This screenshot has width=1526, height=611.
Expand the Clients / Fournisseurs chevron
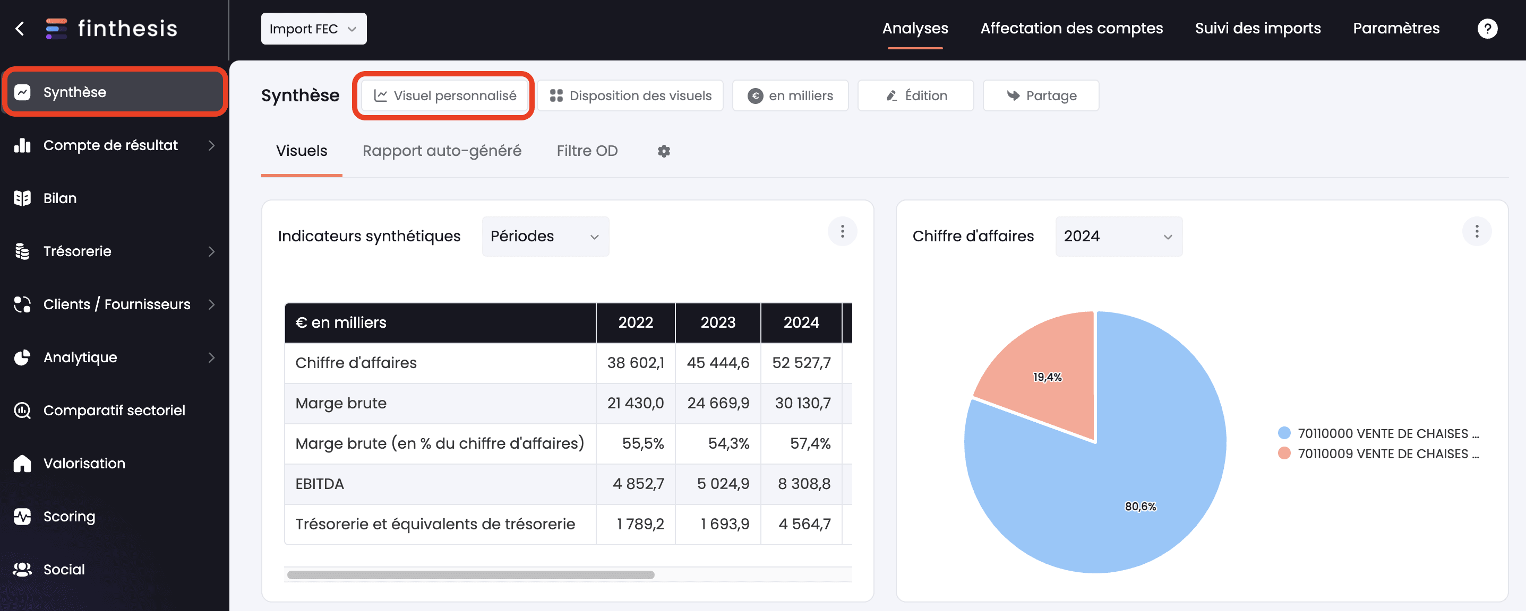coord(211,304)
